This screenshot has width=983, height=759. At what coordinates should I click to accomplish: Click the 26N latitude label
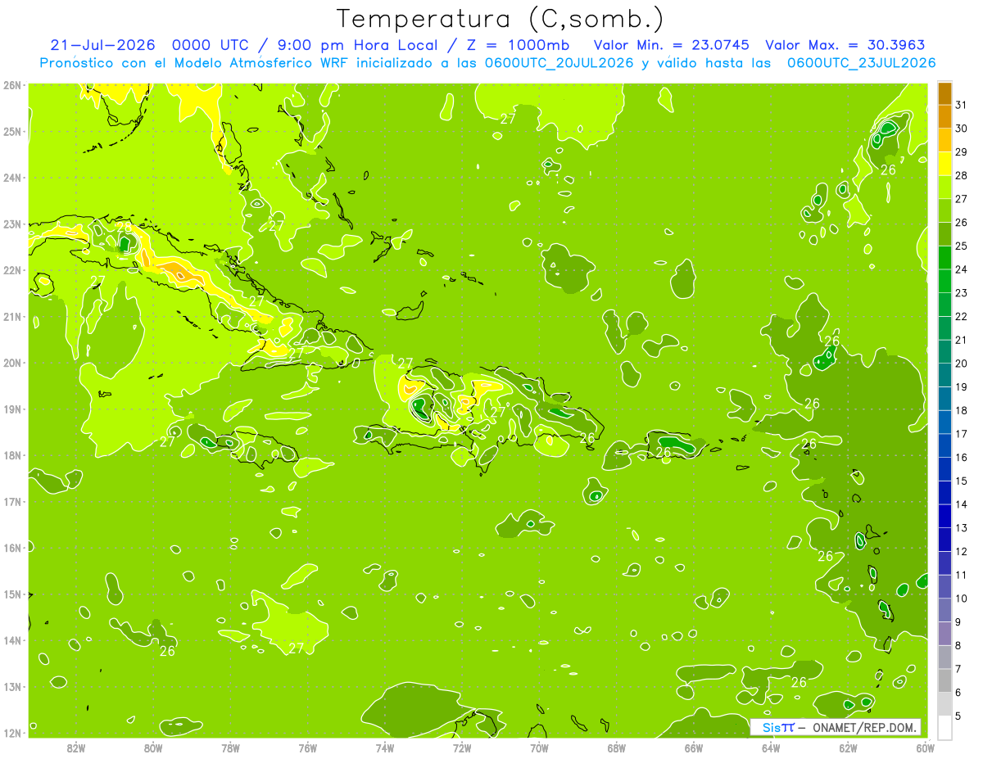[12, 85]
